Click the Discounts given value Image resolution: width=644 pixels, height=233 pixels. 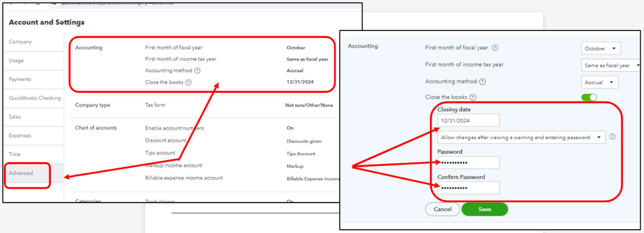pyautogui.click(x=304, y=141)
